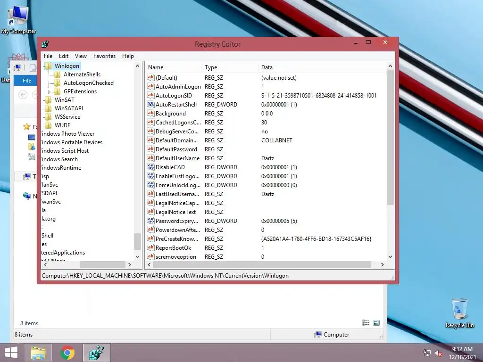Select the LegalNoticeText value name
The width and height of the screenshot is (483, 362).
175,212
